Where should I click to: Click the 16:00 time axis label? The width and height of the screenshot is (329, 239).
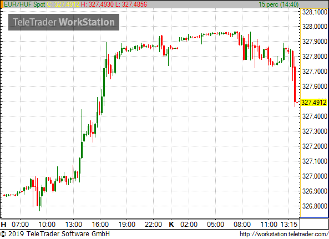coord(100,225)
